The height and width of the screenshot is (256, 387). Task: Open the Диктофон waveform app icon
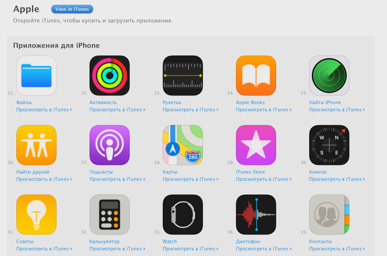pos(256,214)
